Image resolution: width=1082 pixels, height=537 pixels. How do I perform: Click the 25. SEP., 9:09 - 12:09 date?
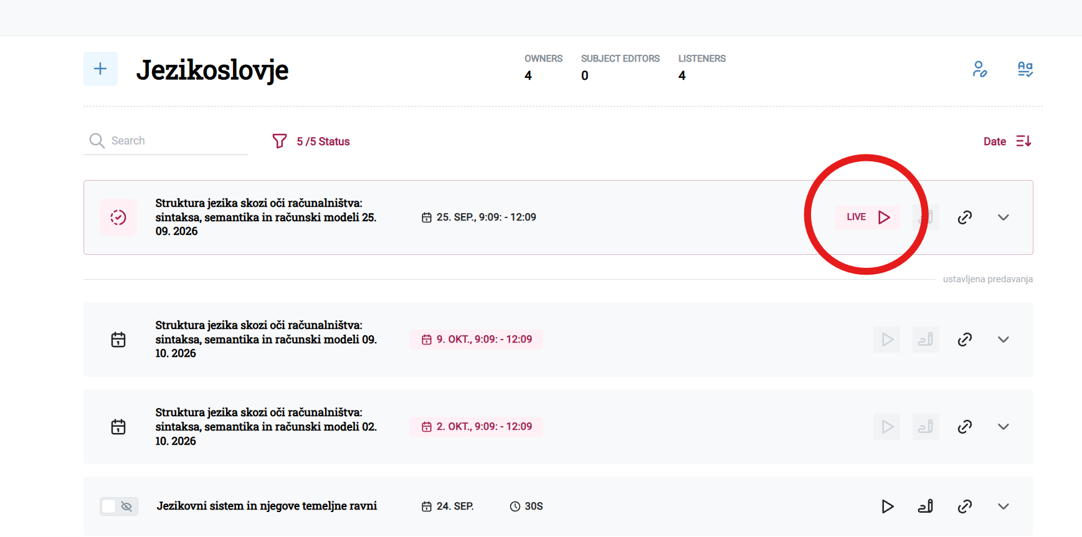479,217
